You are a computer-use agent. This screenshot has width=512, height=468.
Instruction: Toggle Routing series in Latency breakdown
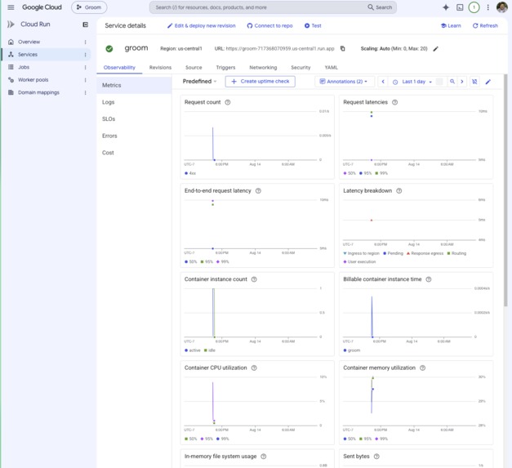click(456, 253)
